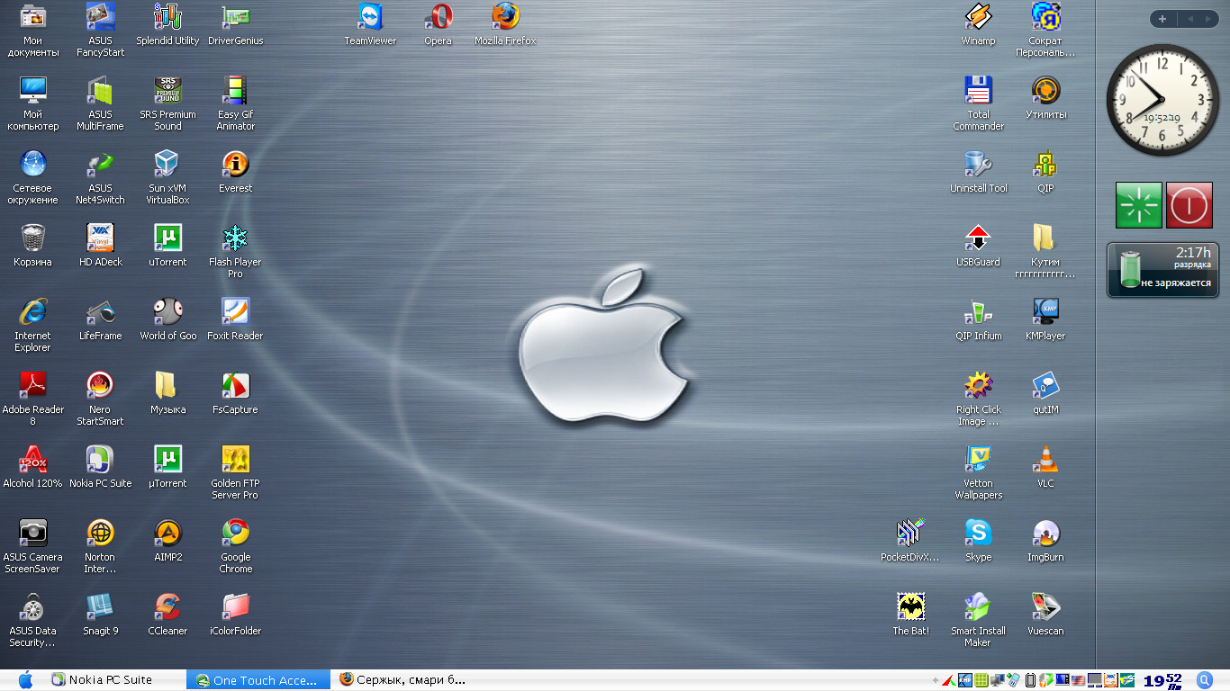
Task: Expand hidden tray icons plus sign
Action: click(x=935, y=680)
